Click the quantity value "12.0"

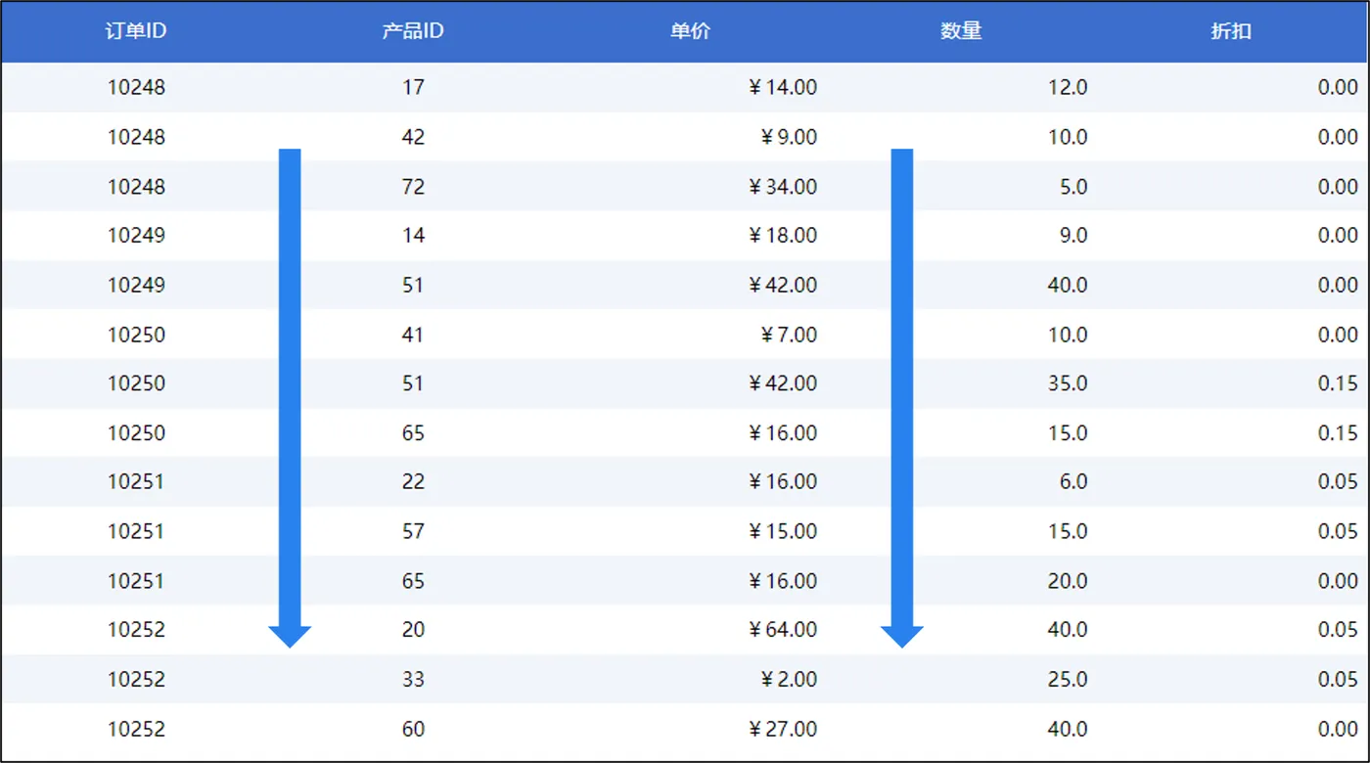click(x=1068, y=87)
